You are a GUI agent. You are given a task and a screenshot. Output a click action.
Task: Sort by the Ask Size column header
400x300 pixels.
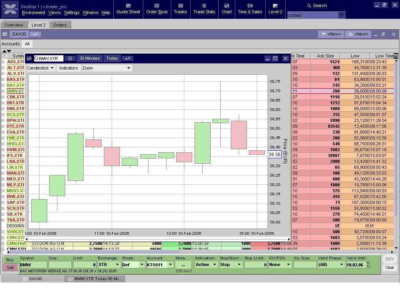point(325,56)
